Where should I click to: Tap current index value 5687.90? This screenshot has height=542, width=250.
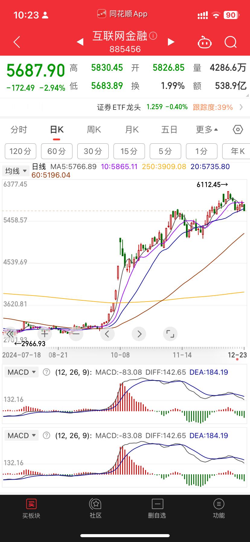[x=36, y=70]
